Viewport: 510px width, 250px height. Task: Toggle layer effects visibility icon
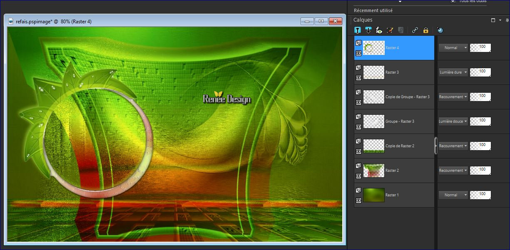point(379,30)
